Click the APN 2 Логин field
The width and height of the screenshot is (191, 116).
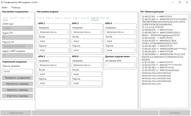pyautogui.click(x=53, y=41)
